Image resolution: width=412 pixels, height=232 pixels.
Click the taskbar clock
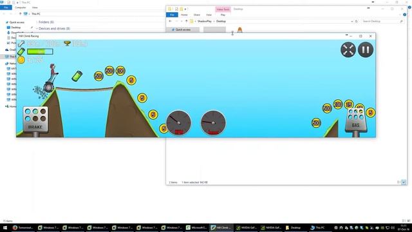click(x=404, y=227)
